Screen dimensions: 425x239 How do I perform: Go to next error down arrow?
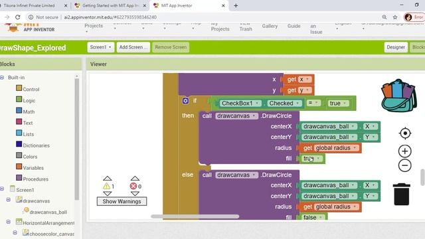coord(135,193)
